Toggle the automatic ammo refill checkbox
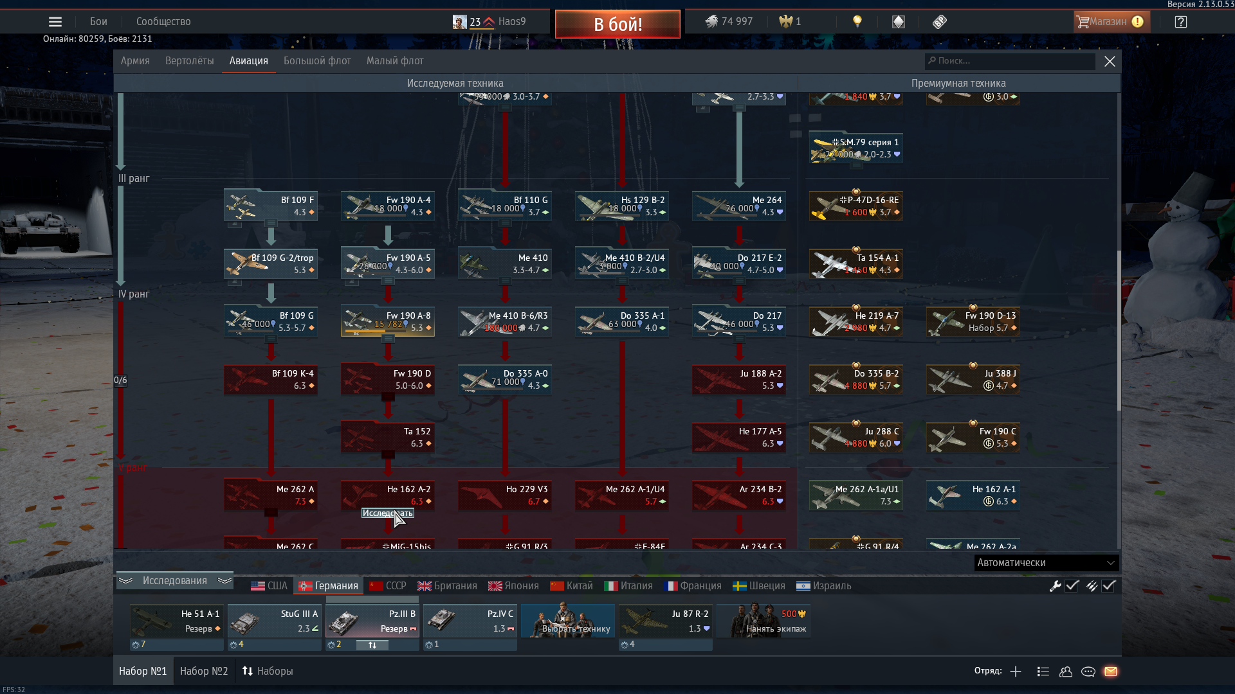The width and height of the screenshot is (1235, 694). point(1108,586)
